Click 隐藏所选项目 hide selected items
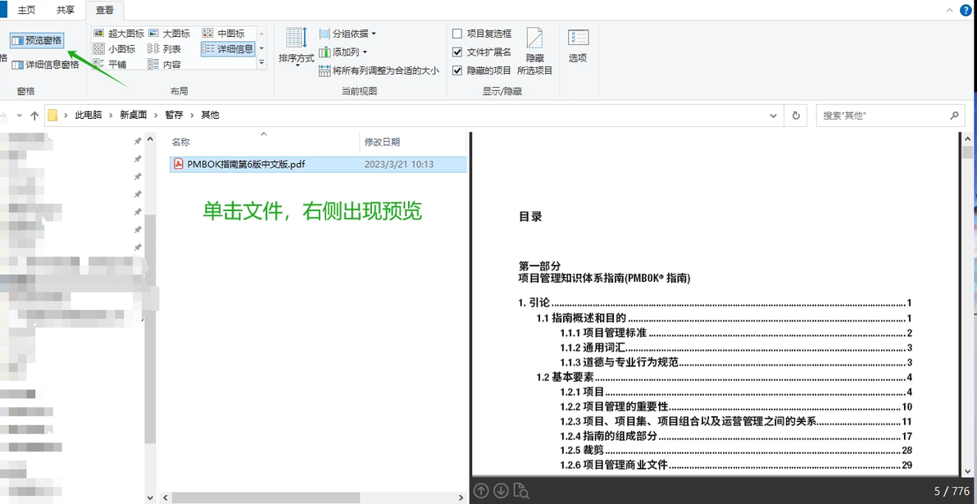 (x=534, y=51)
